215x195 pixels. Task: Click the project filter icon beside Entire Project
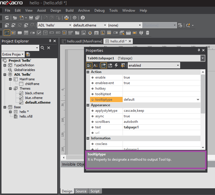point(28,54)
